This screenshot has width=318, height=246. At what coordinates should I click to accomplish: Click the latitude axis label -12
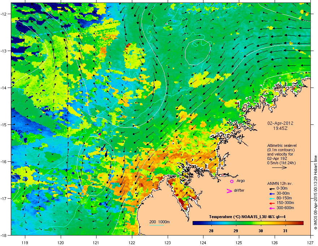coord(4,14)
